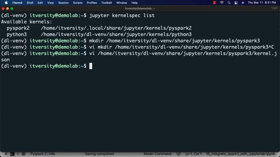
Task: Click the mkdir pyspark3 command line
Action: click(x=175, y=41)
